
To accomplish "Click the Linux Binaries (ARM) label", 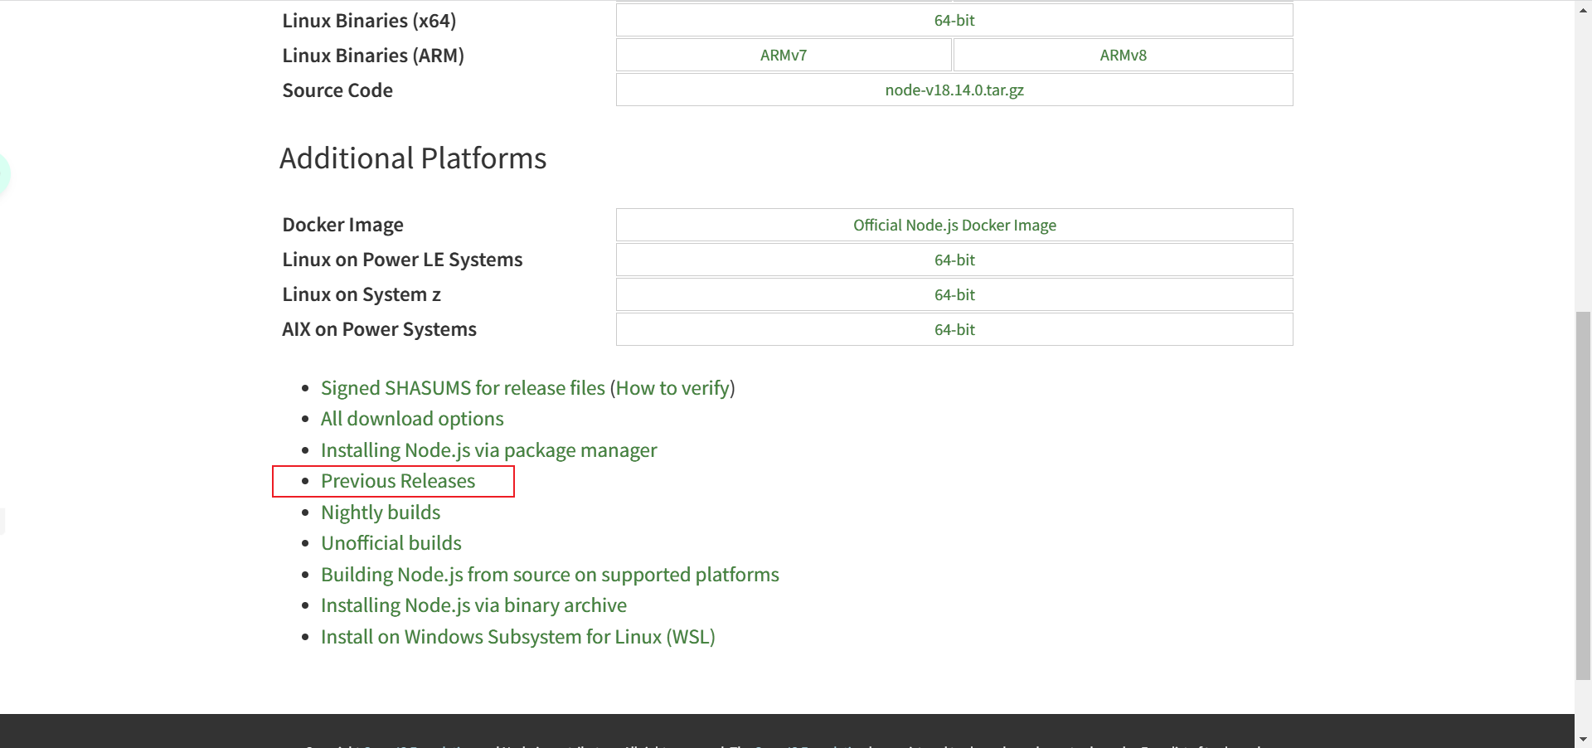I will tap(373, 56).
